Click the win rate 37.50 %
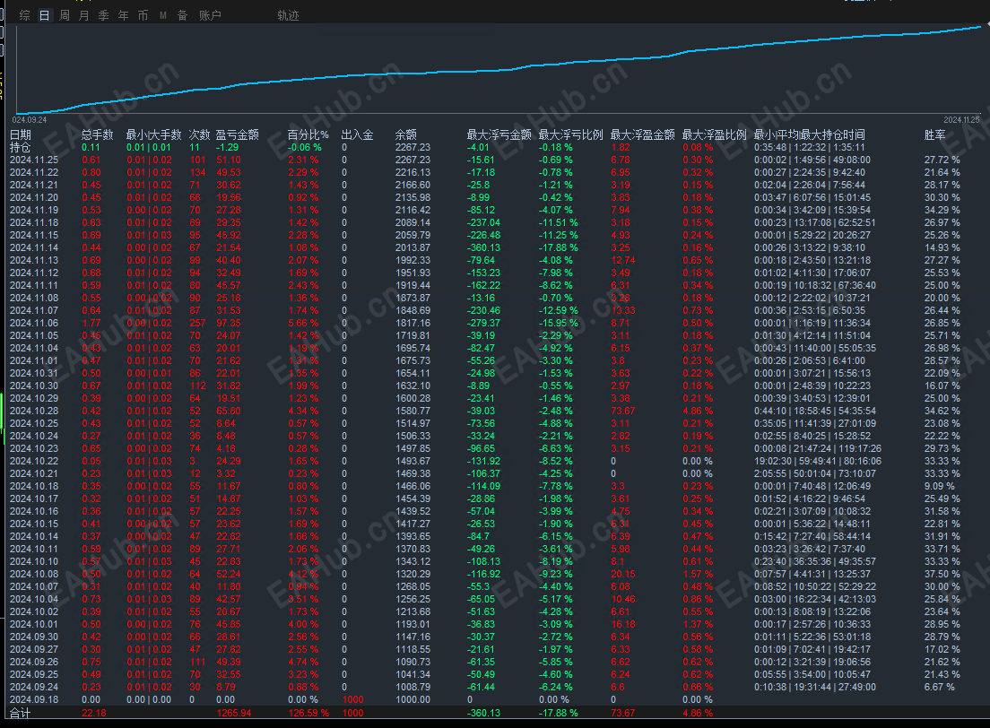Image resolution: width=990 pixels, height=728 pixels. tap(942, 574)
